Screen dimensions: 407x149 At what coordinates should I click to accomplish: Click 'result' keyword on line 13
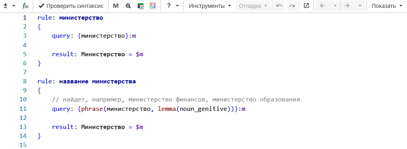63,127
